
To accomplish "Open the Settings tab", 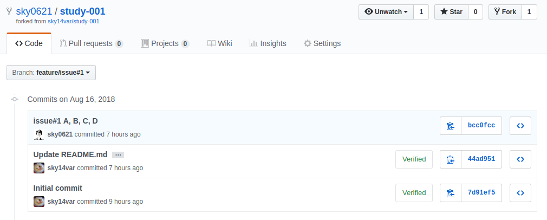I will (x=322, y=43).
